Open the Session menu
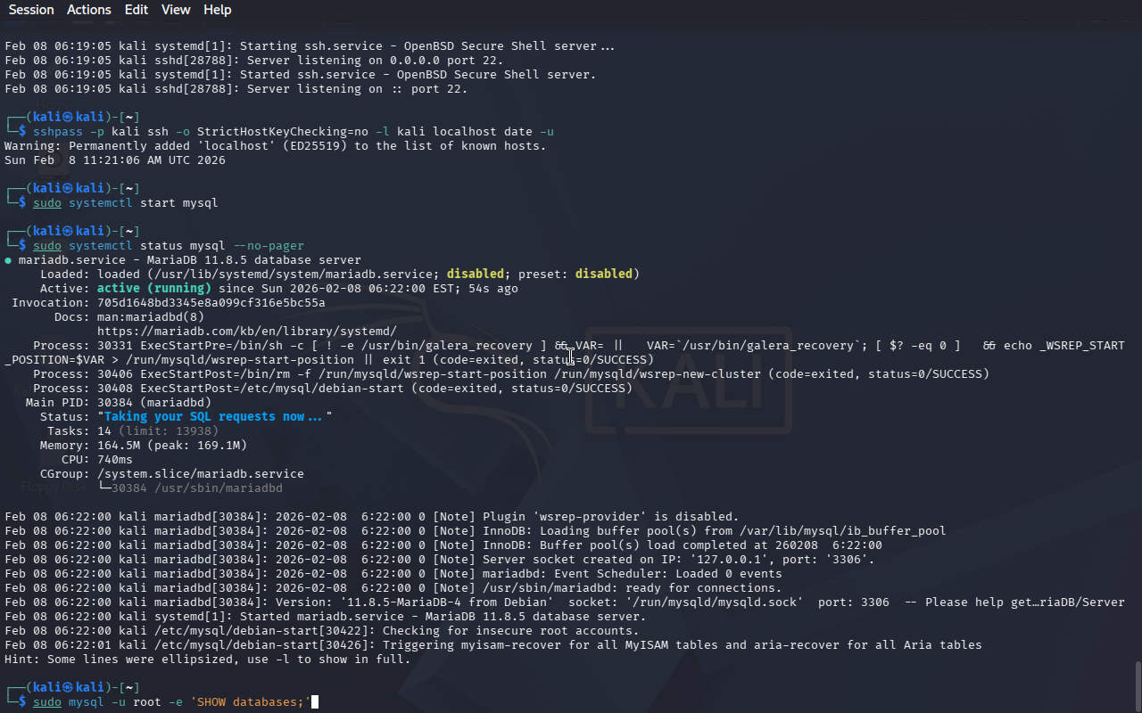The image size is (1142, 713). (31, 10)
